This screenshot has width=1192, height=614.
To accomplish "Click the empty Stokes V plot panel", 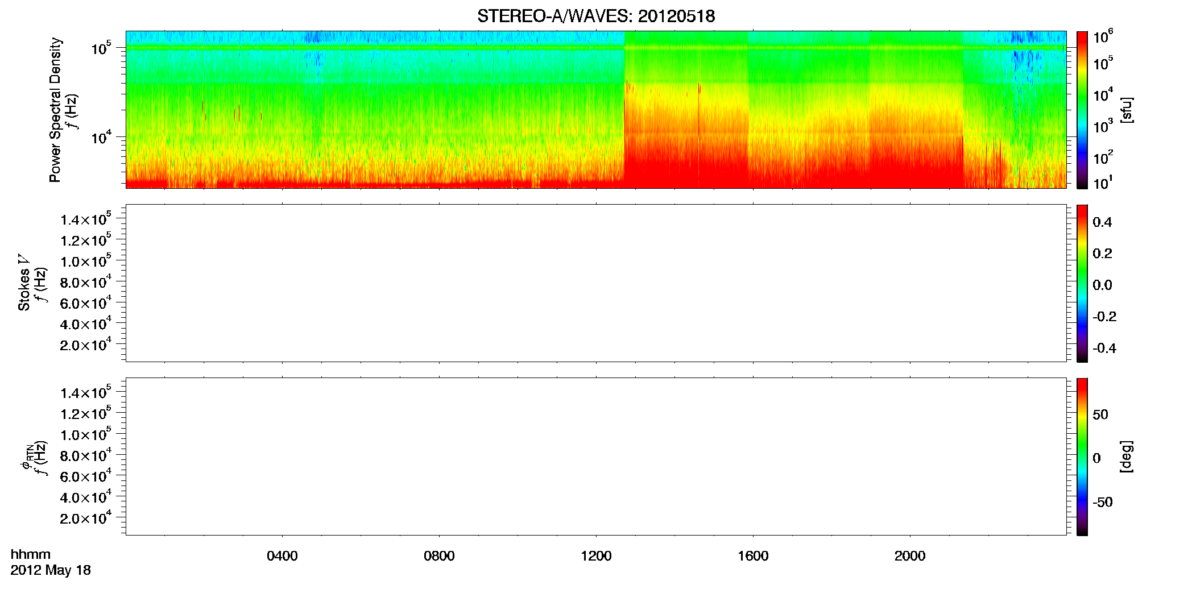I will [596, 283].
